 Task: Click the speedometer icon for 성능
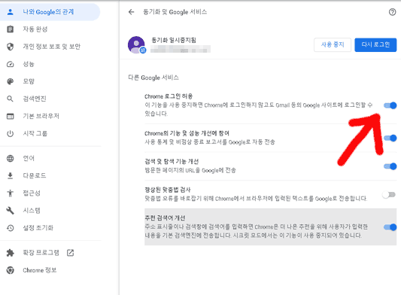(11, 64)
